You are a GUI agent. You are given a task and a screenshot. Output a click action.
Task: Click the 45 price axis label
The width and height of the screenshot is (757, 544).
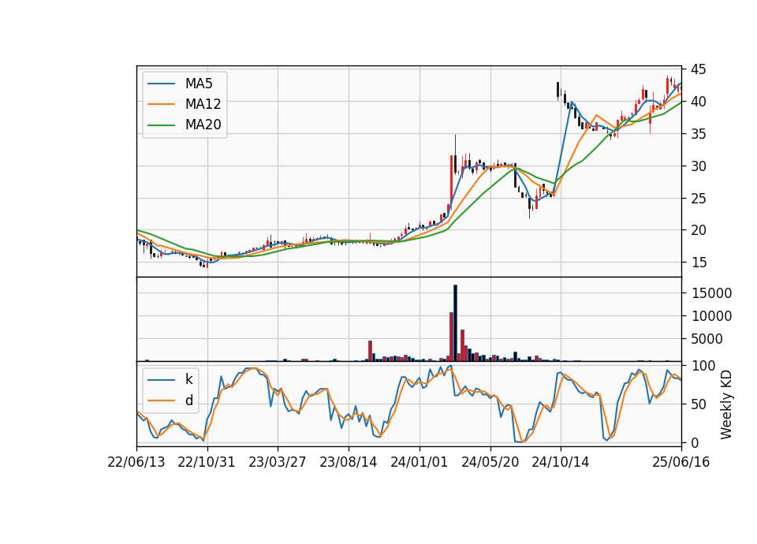[x=698, y=69]
